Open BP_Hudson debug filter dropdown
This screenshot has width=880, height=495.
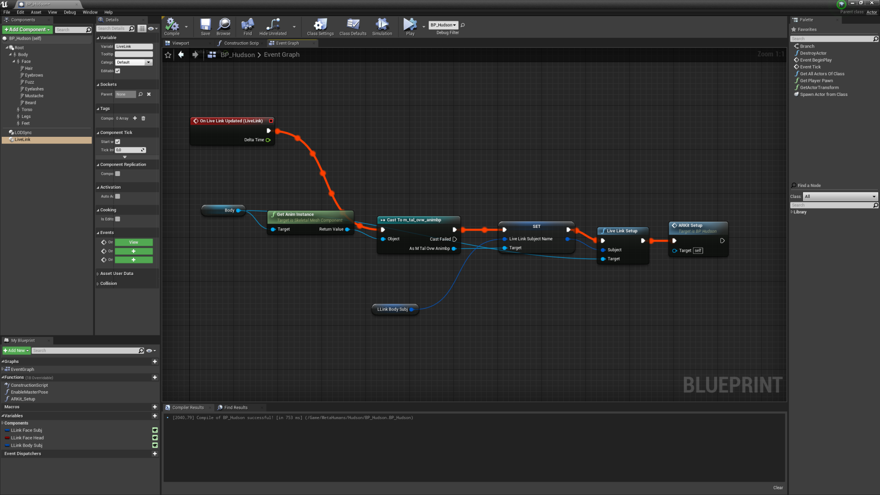[x=443, y=25]
